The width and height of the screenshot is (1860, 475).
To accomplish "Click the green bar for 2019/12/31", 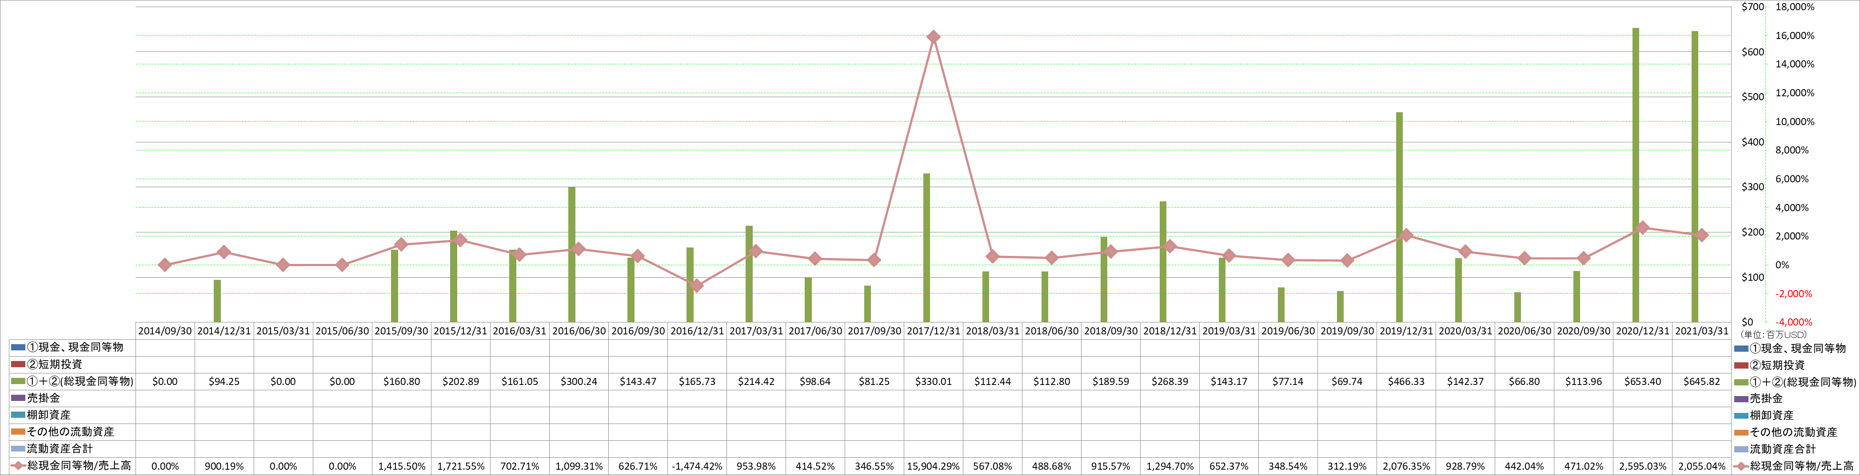I will coord(1399,217).
